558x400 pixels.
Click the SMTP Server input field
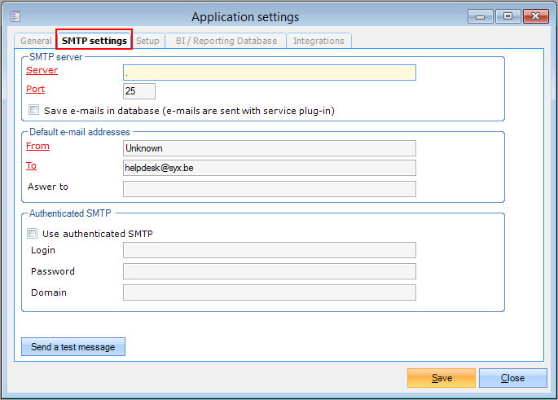tap(269, 73)
